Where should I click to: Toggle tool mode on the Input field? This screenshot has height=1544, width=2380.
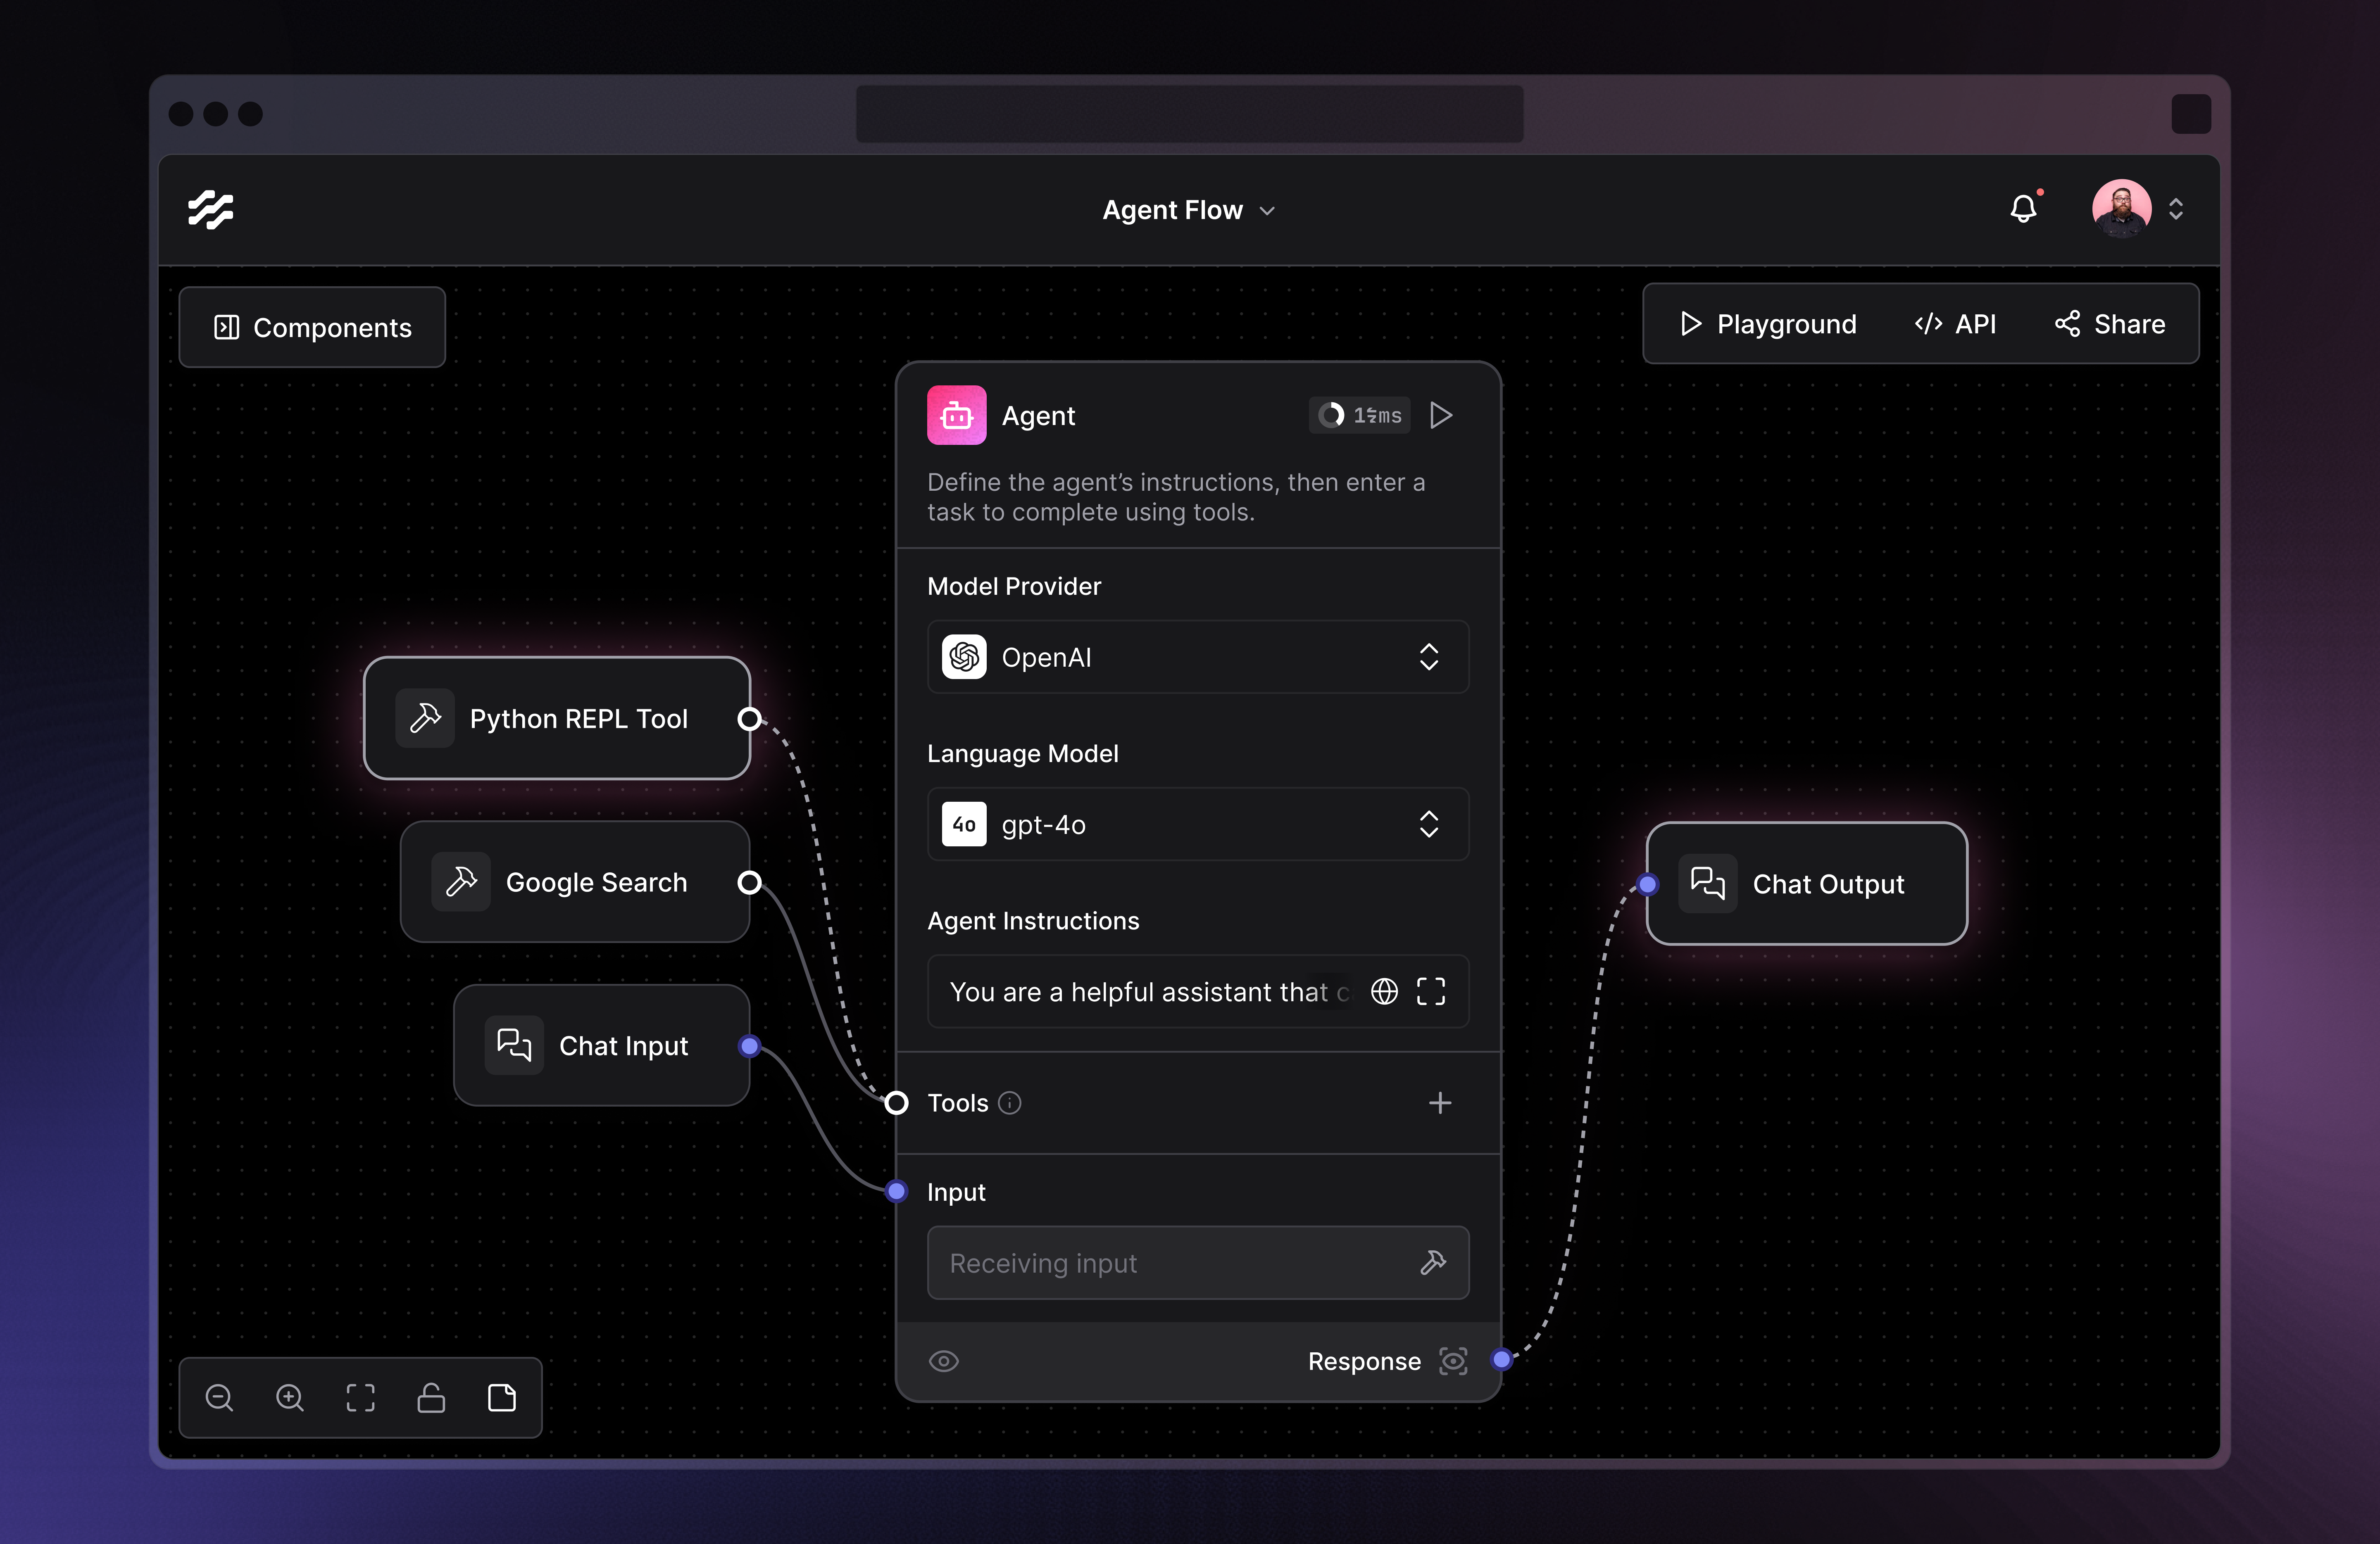(1433, 1262)
